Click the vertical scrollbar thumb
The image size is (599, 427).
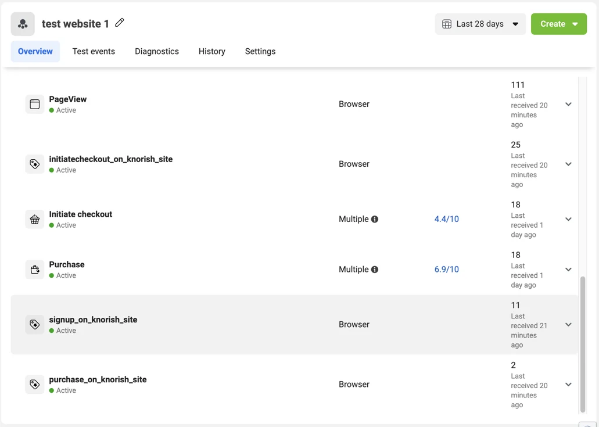click(x=583, y=343)
